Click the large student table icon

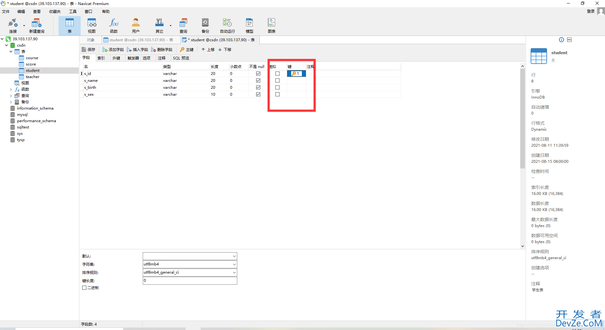point(539,56)
